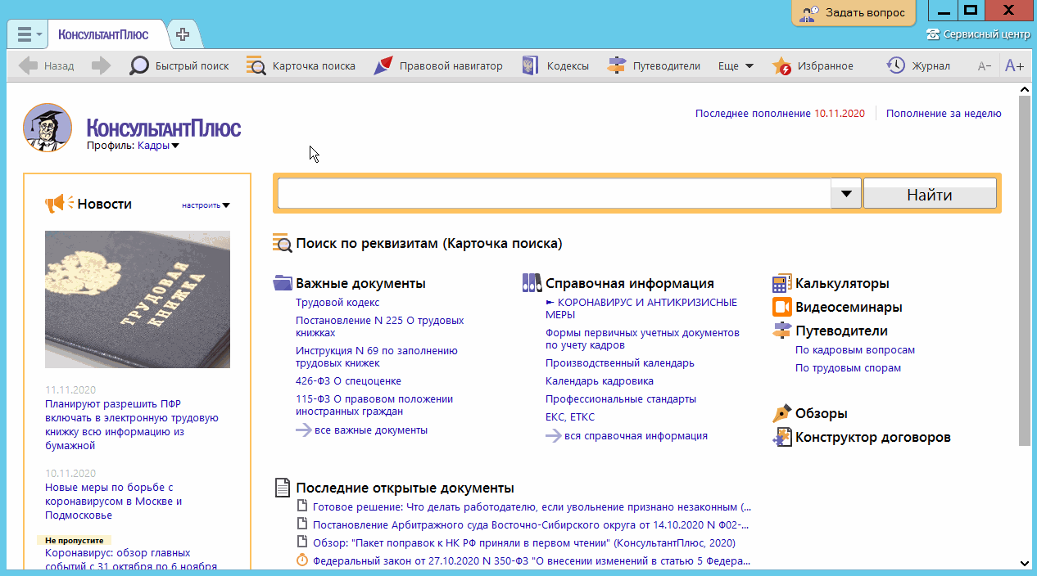1037x576 pixels.
Task: Open Календарь кадровика link
Action: click(600, 381)
